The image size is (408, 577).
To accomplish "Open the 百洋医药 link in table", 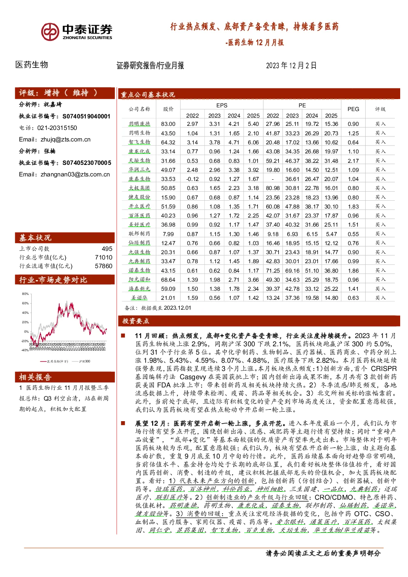I will pos(139,216).
